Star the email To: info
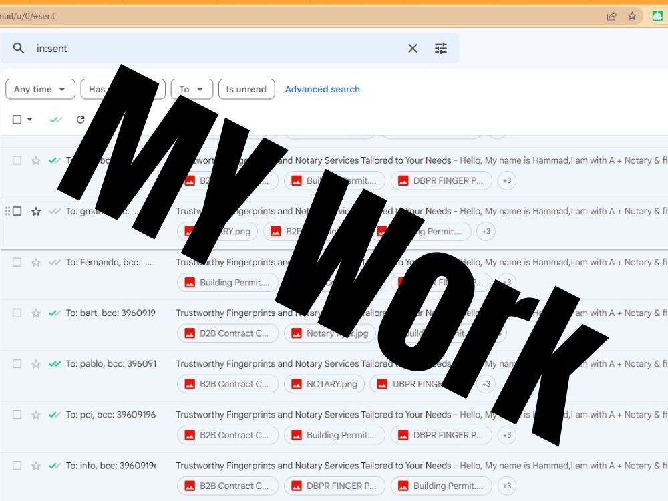 36,466
